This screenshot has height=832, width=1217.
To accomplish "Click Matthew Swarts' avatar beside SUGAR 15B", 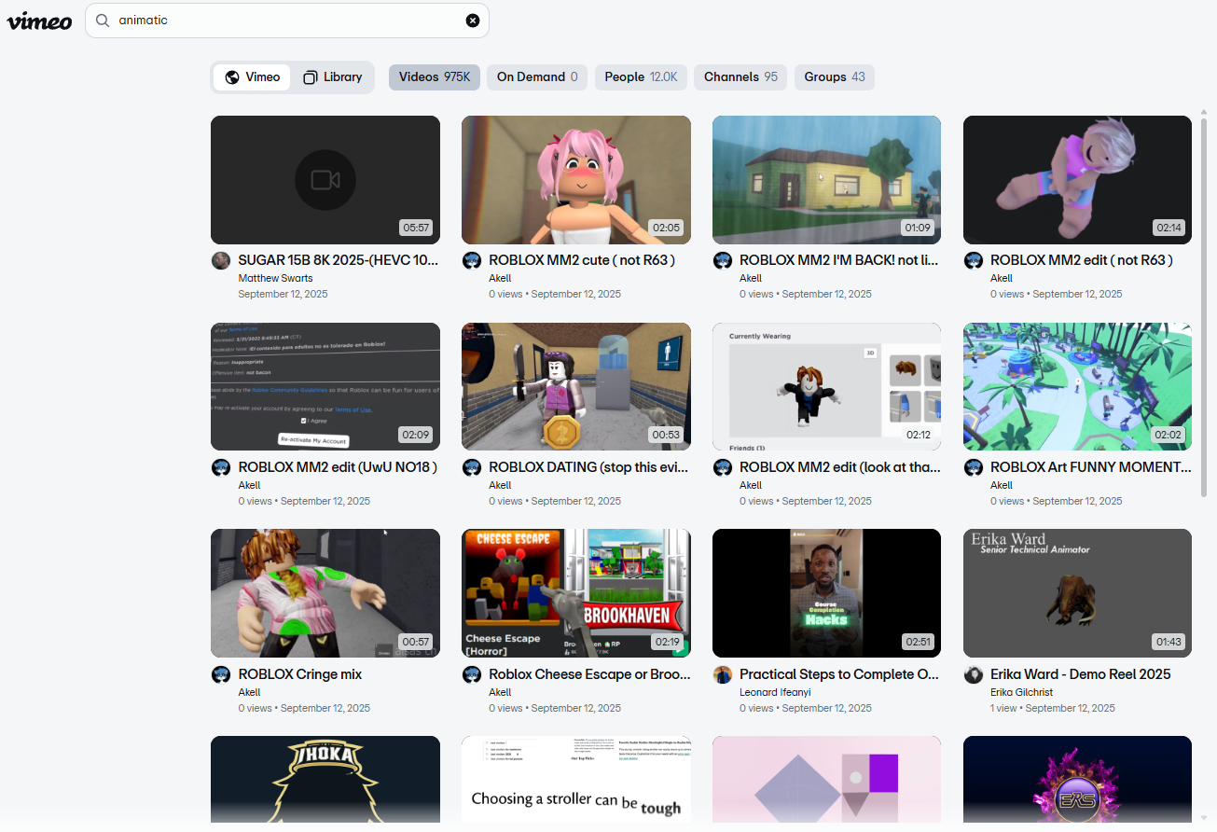I will coord(221,260).
